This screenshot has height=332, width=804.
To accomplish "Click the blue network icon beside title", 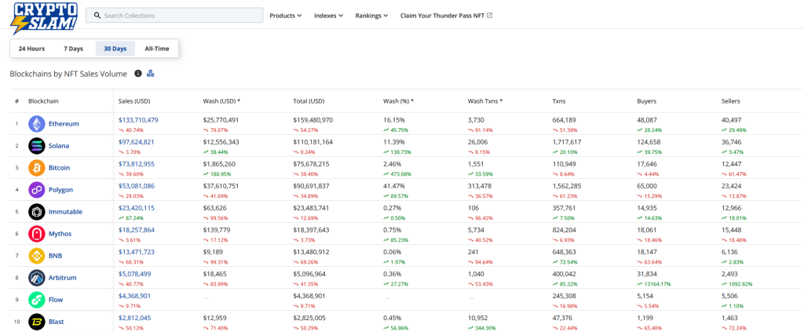I will pyautogui.click(x=150, y=74).
